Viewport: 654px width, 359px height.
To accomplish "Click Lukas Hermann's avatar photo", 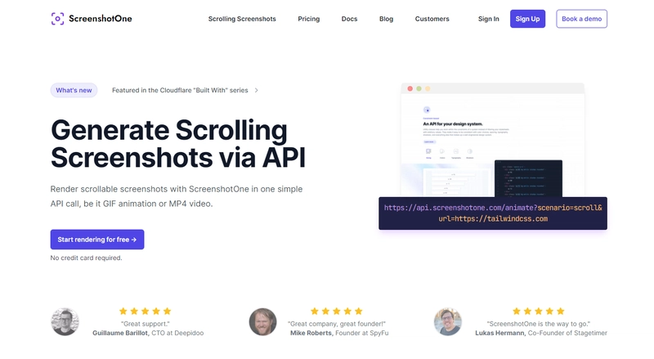I will (448, 322).
